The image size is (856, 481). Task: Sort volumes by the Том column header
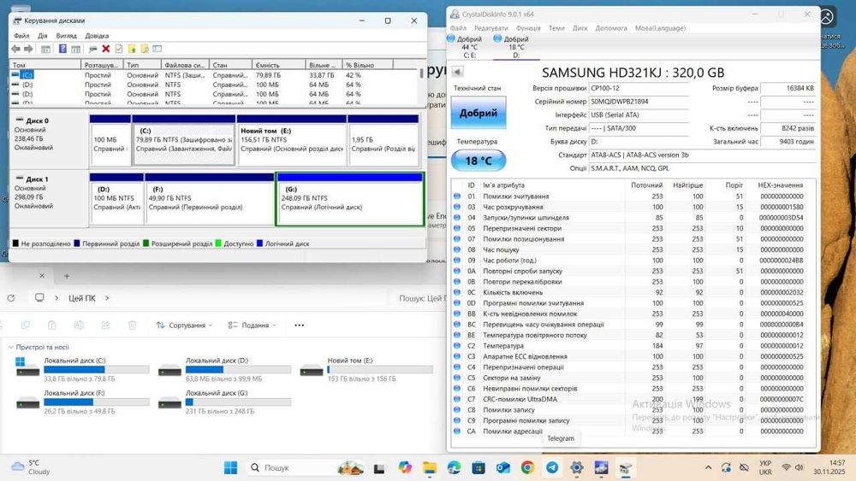click(45, 65)
